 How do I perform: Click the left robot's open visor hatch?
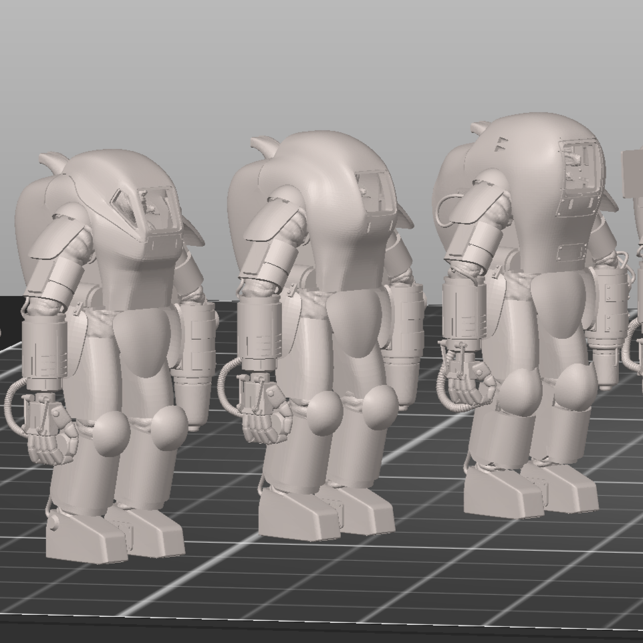tap(127, 204)
